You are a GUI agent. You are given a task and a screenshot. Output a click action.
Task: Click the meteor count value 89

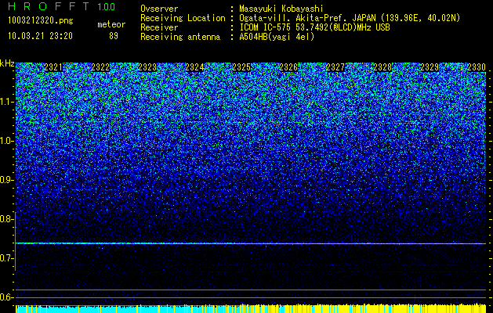click(x=114, y=36)
